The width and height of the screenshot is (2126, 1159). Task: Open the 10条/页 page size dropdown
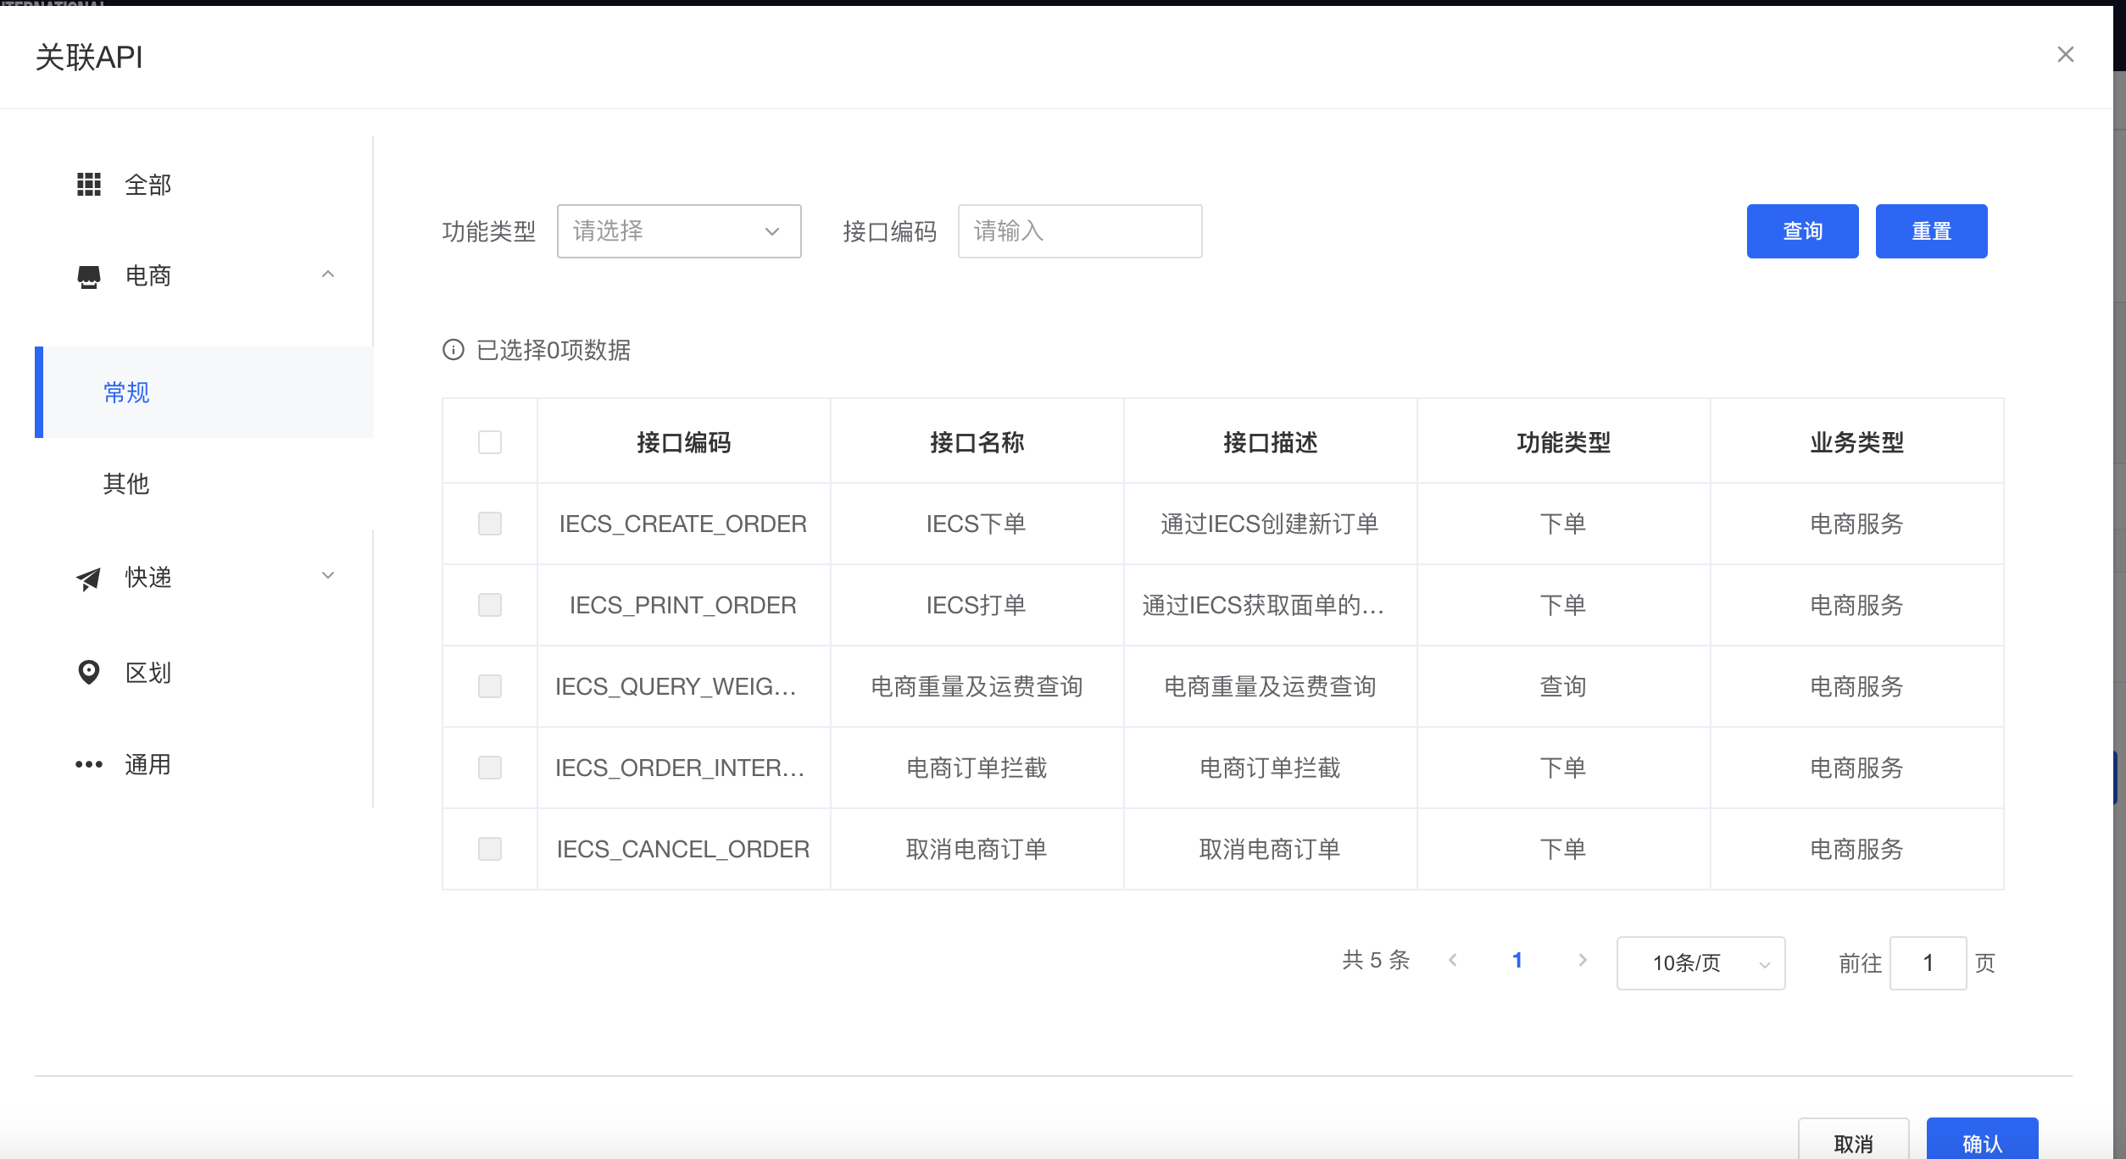pos(1700,963)
